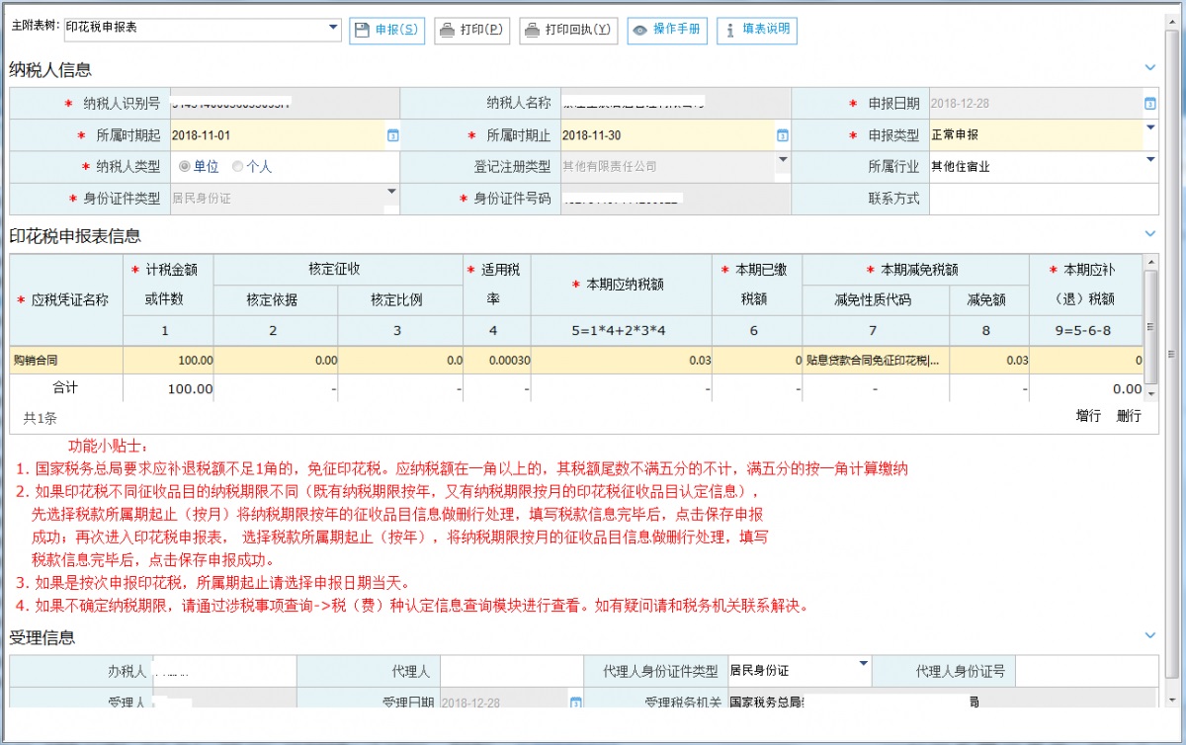Click the 共1条 record count text

(41, 418)
